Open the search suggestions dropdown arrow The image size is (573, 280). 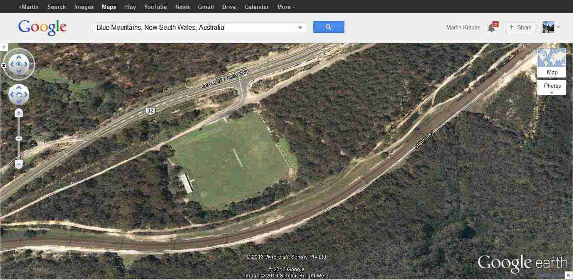click(x=300, y=28)
